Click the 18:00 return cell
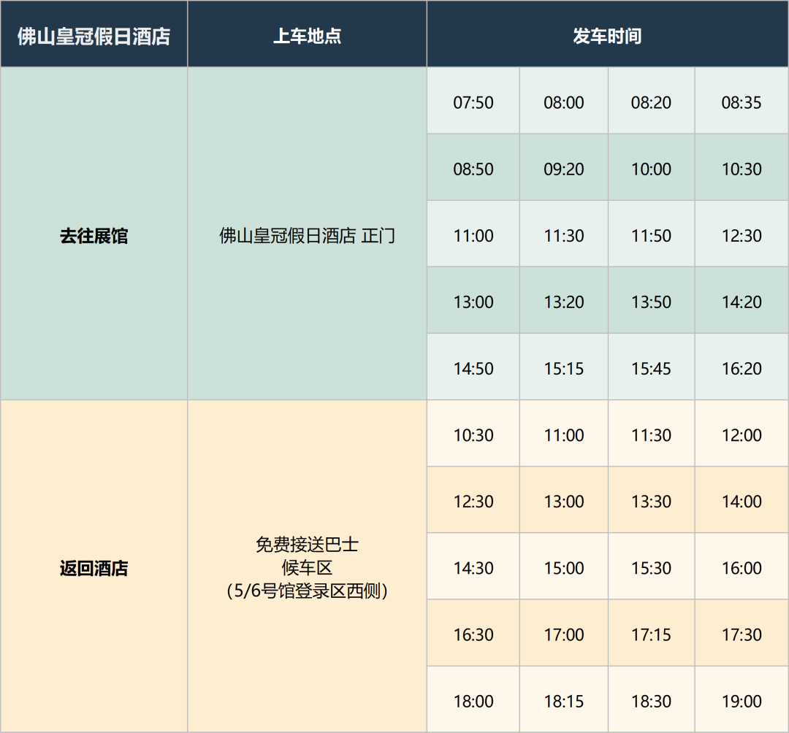 pyautogui.click(x=473, y=699)
